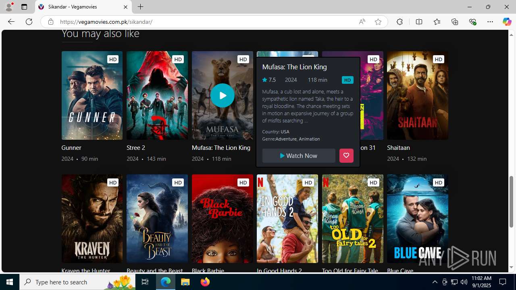Image resolution: width=516 pixels, height=290 pixels.
Task: Click Mufasa: The Lion King title below poster
Action: (221, 148)
